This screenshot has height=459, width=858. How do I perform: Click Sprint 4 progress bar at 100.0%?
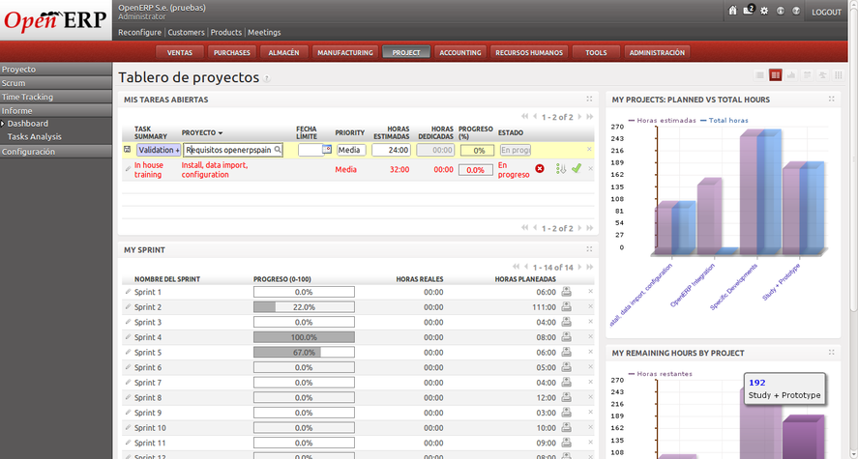click(x=304, y=337)
